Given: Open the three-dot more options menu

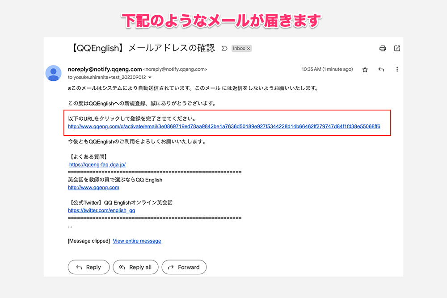Looking at the screenshot, I should click(x=397, y=69).
